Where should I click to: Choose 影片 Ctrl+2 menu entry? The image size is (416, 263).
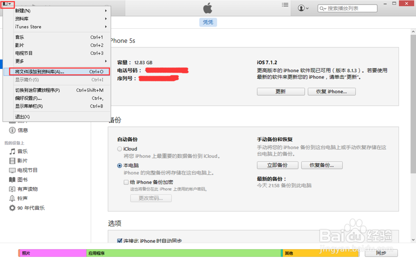point(57,45)
